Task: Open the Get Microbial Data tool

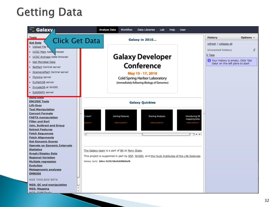Action: point(44,62)
